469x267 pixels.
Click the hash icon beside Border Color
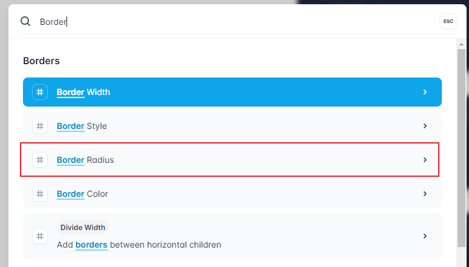point(40,194)
